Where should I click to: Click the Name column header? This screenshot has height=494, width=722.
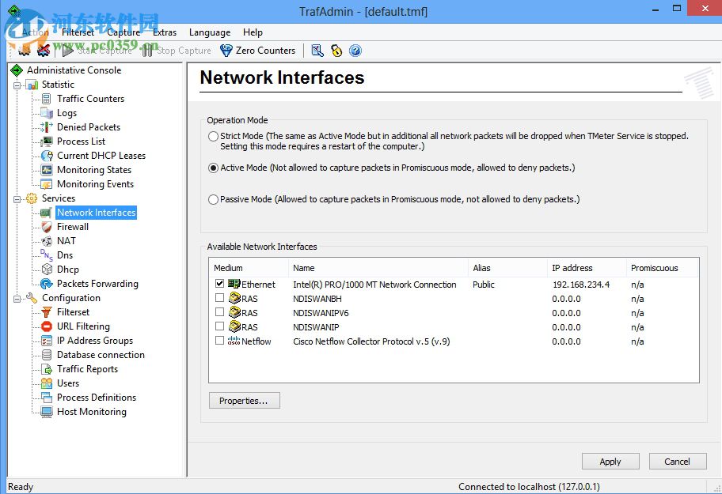tap(378, 268)
